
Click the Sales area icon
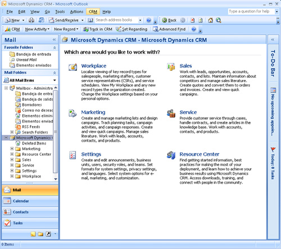coord(171,67)
